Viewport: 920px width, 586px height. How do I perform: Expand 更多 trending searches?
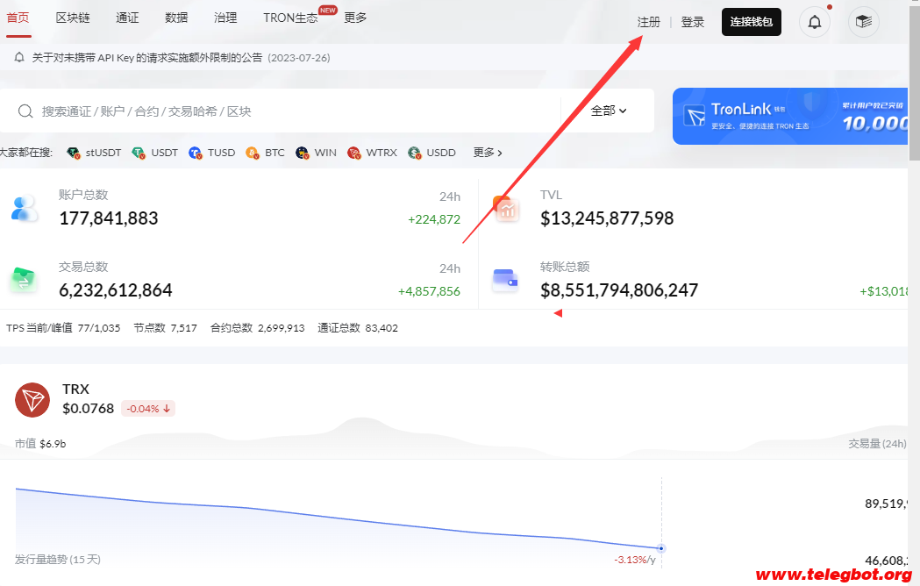[x=488, y=153]
